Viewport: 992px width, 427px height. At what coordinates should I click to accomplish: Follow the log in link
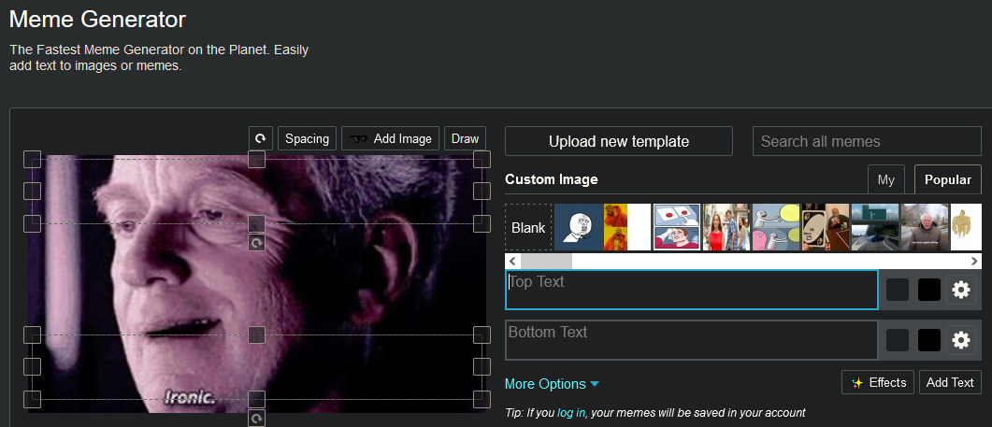point(571,412)
